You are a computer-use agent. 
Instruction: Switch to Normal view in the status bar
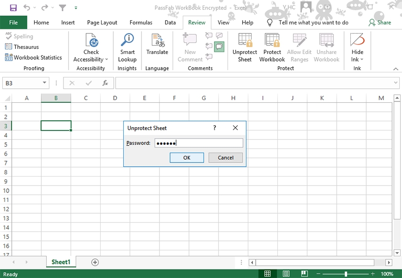[267, 274]
